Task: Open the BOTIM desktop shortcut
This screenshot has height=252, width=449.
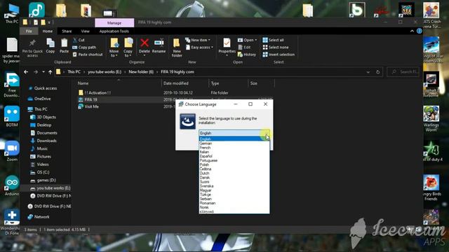Action: point(12,116)
